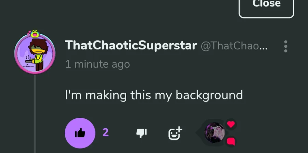Click the @ThatChao... handle
The width and height of the screenshot is (308, 153).
pos(234,46)
